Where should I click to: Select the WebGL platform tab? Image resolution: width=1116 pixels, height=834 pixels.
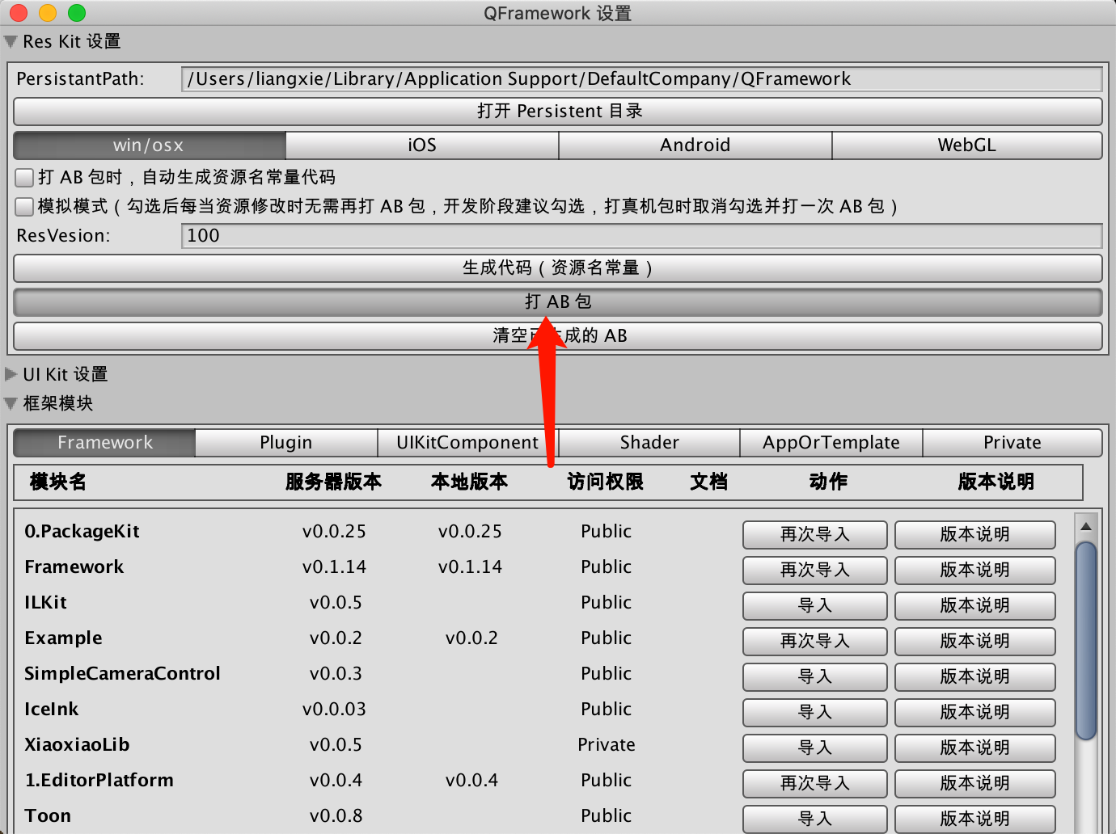pyautogui.click(x=966, y=145)
